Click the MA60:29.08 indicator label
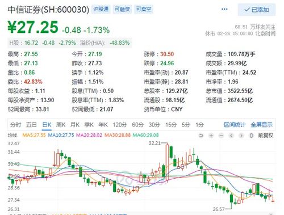The width and height of the screenshot is (284, 215). 146,135
